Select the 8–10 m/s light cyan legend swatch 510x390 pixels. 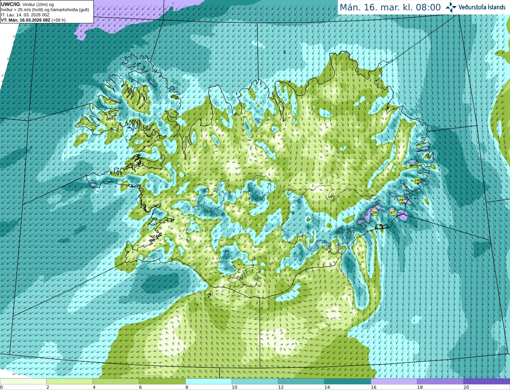coord(208,381)
